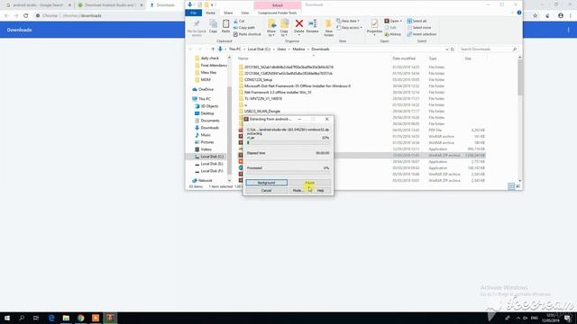Click the up-directory arrow in Explorer
This screenshot has width=577, height=324.
pos(213,49)
